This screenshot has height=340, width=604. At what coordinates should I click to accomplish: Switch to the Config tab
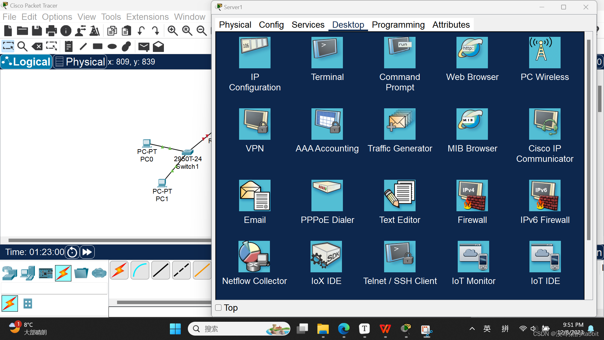pos(271,25)
